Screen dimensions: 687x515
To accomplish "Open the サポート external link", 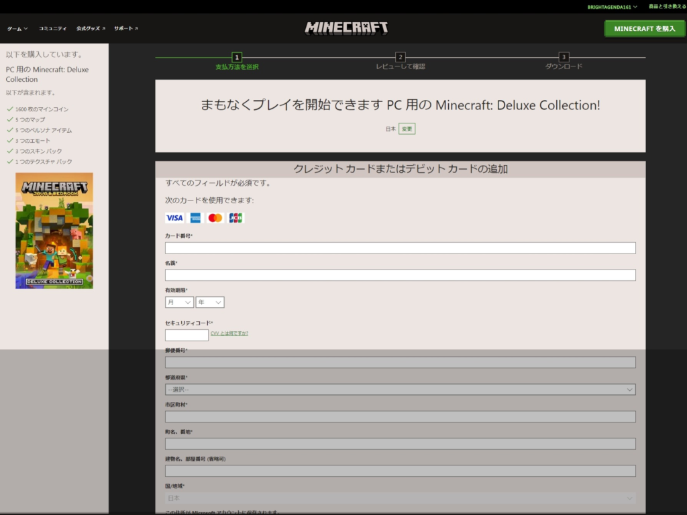I will tap(125, 28).
